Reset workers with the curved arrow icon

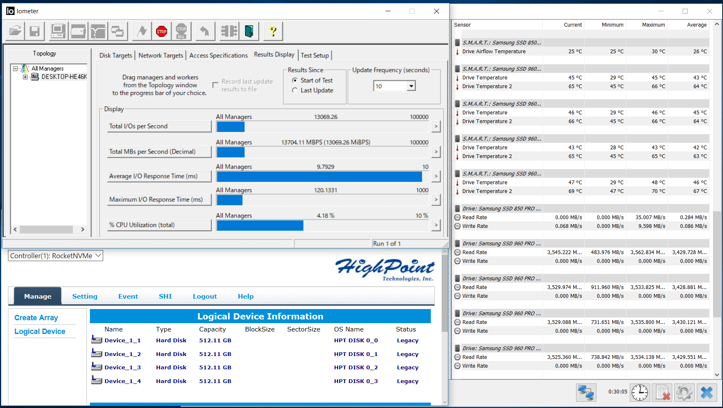pos(205,31)
